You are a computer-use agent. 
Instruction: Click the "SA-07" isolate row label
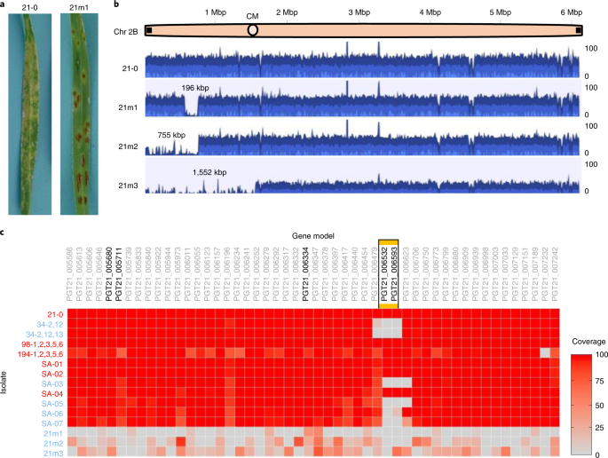click(52, 423)
